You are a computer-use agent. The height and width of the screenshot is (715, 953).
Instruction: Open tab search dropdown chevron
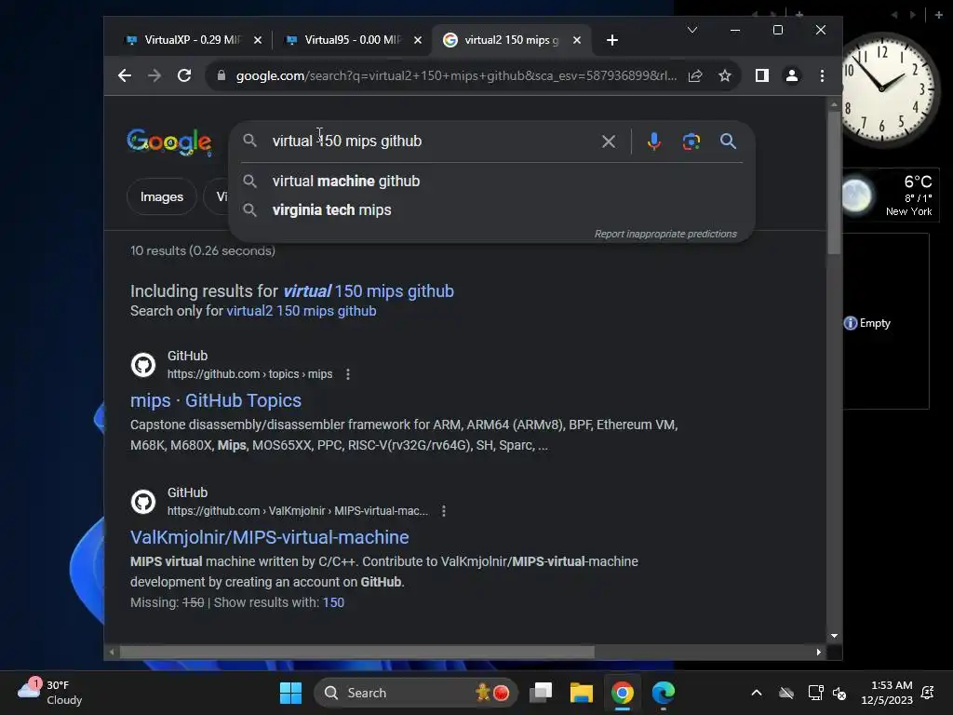click(x=692, y=30)
